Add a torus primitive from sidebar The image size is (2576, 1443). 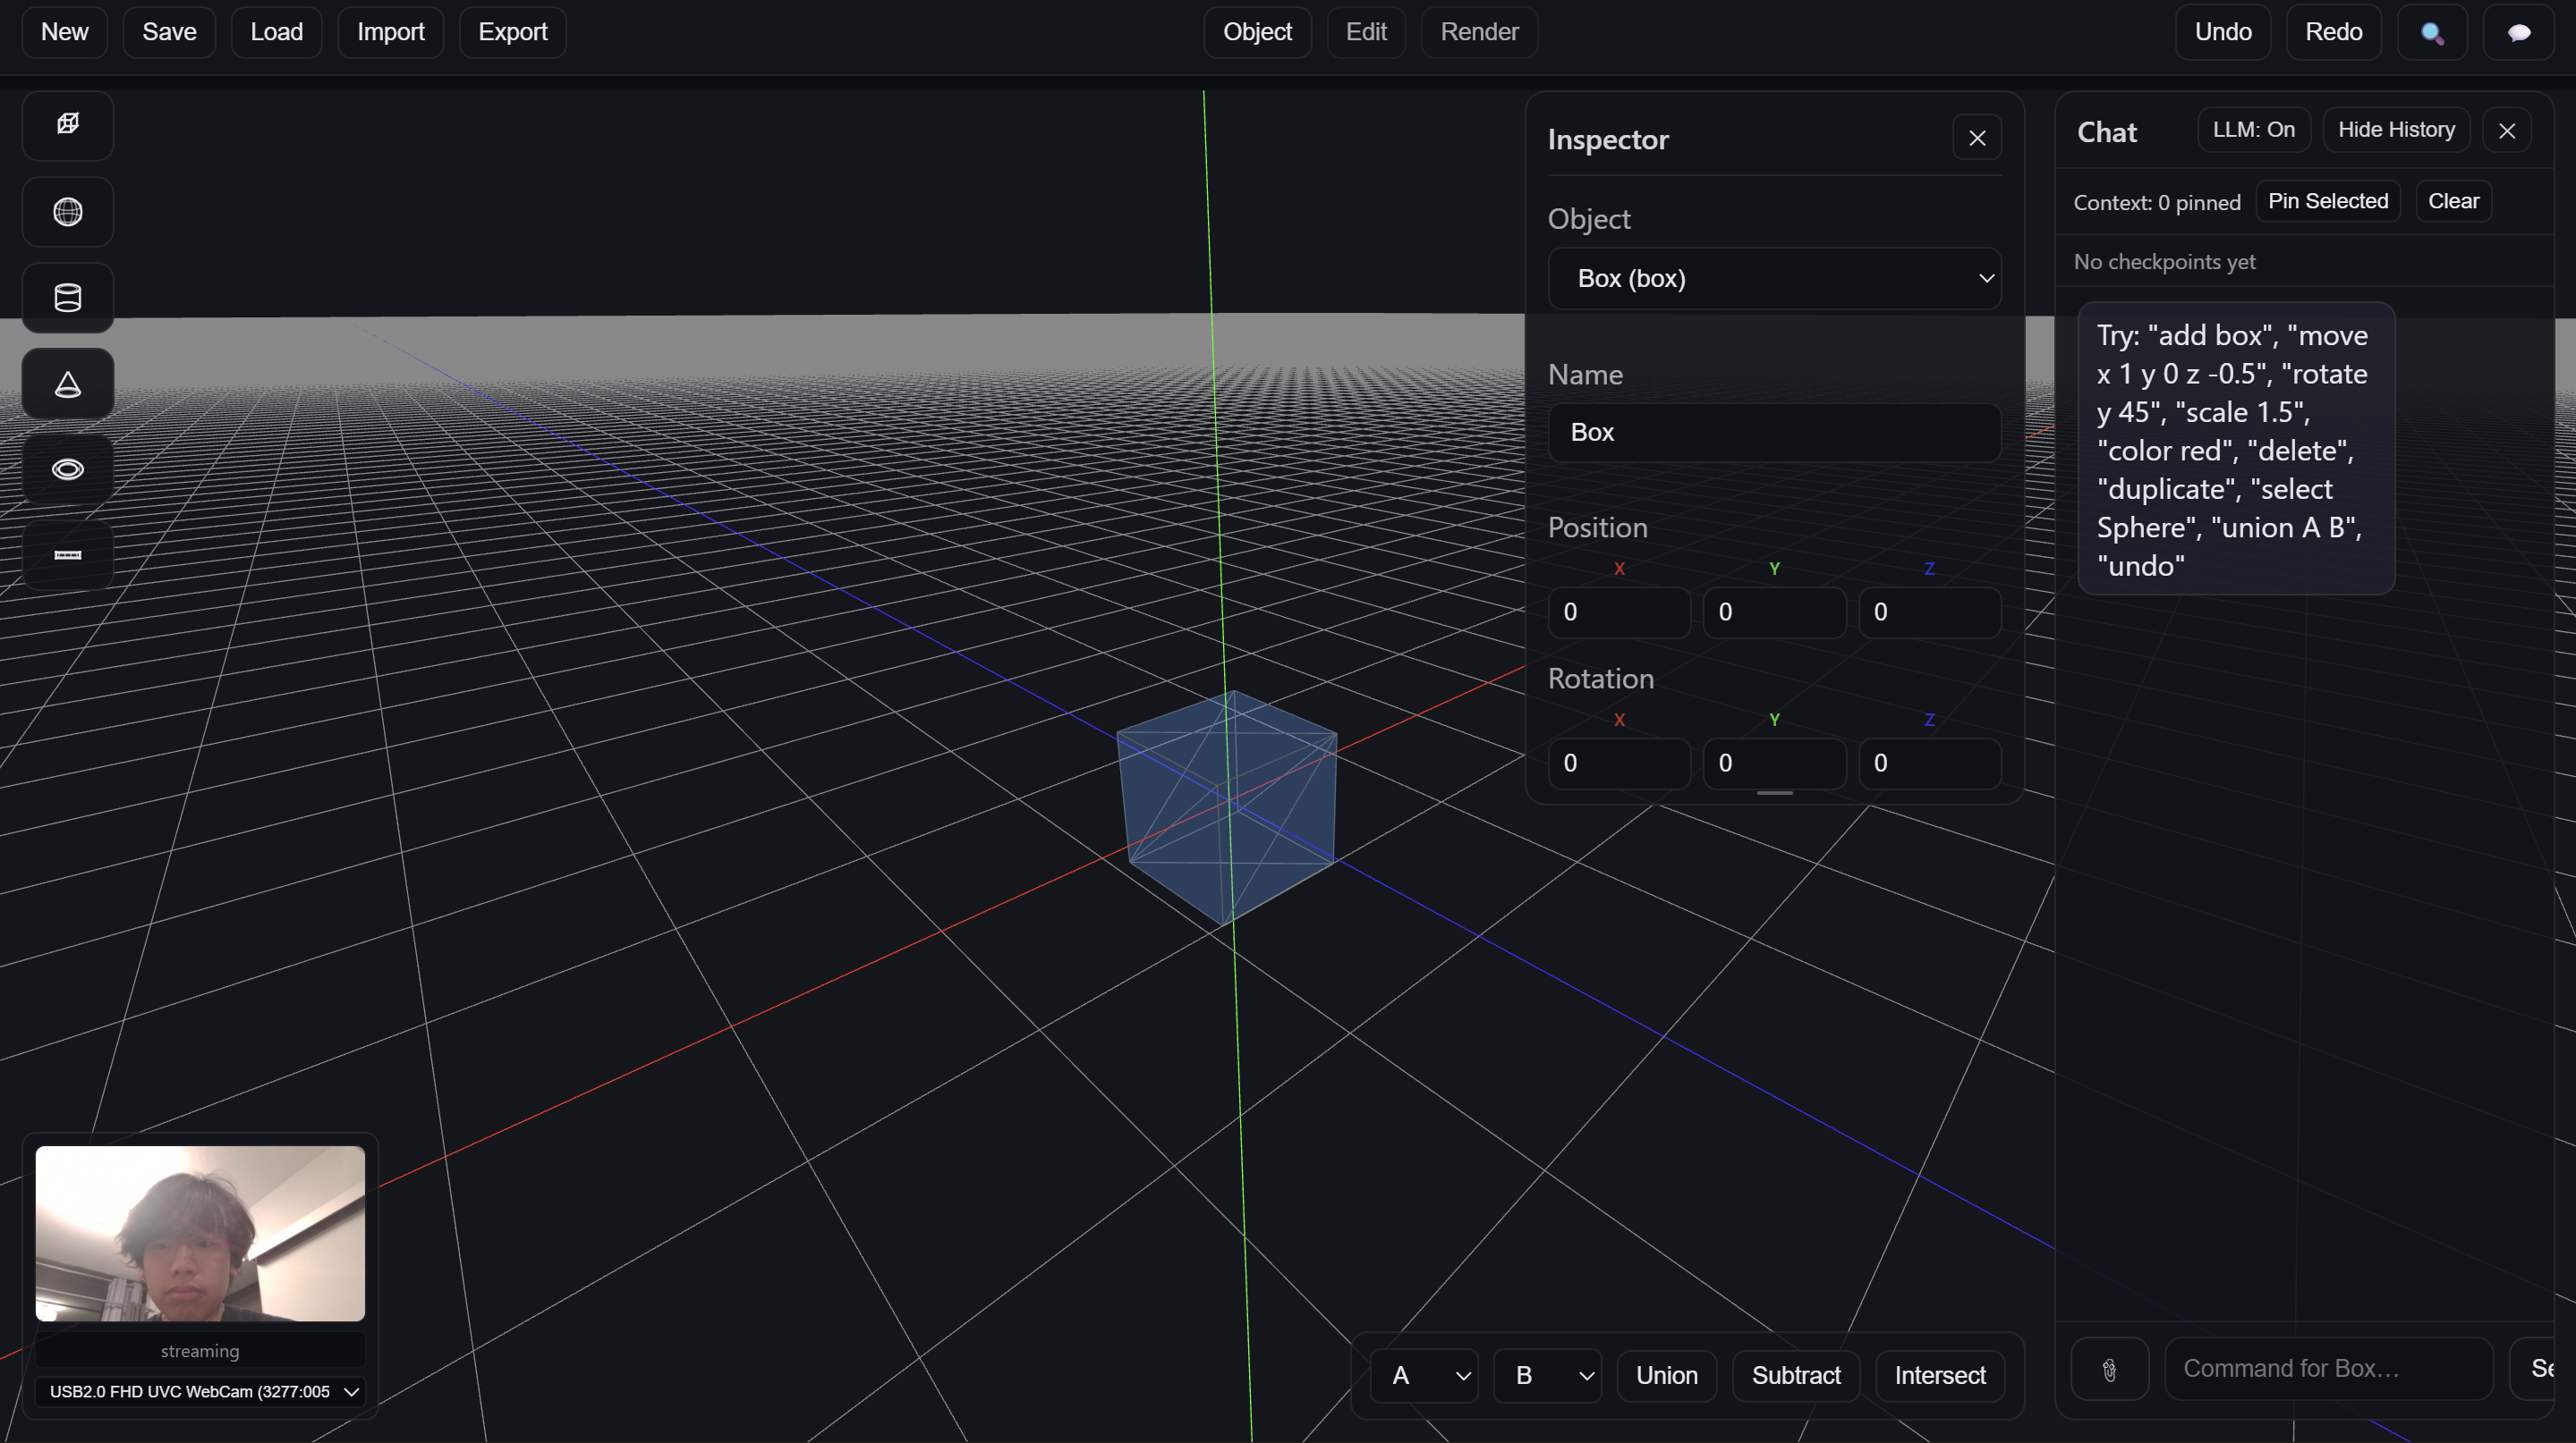click(68, 468)
